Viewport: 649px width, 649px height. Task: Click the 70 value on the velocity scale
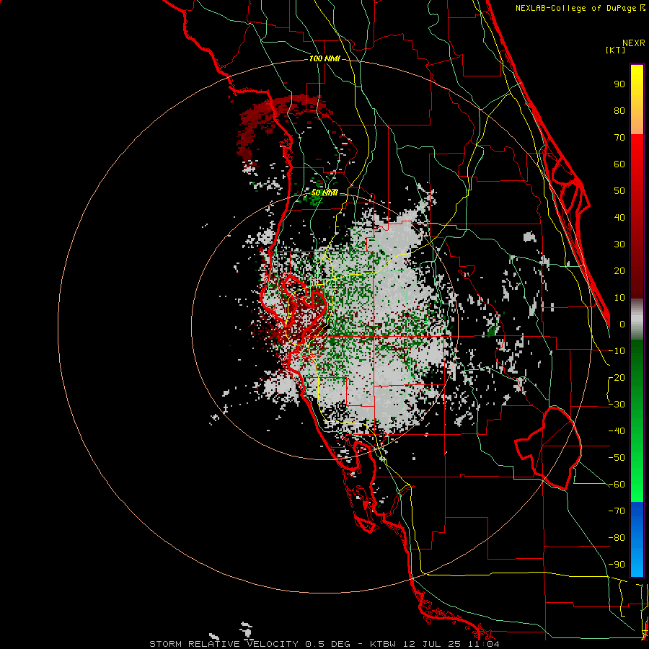pos(619,138)
